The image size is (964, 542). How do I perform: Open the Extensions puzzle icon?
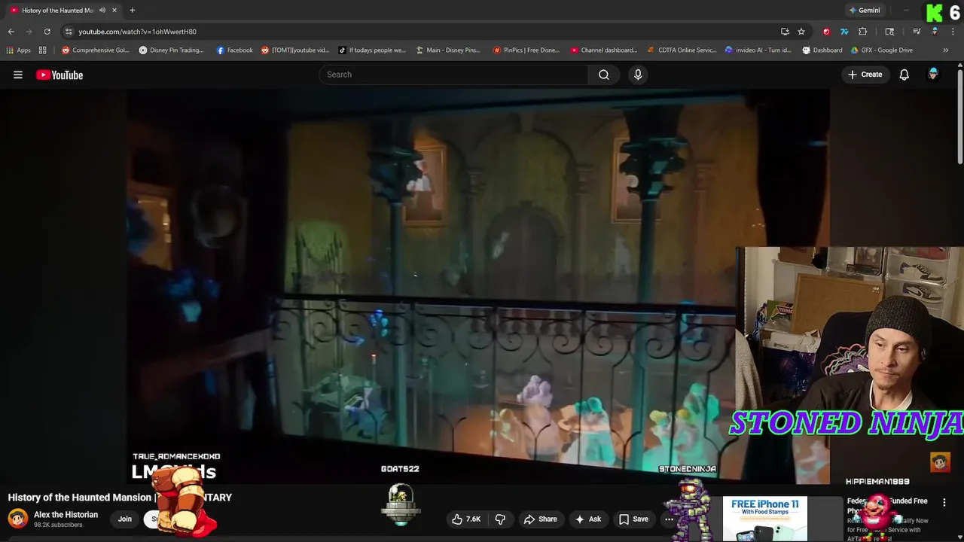[x=863, y=32]
